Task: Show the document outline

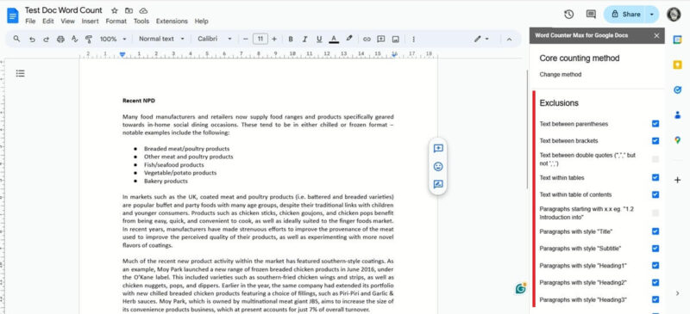Action: point(20,73)
